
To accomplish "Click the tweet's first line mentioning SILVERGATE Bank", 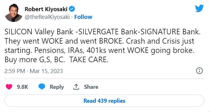I will [x=103, y=32].
